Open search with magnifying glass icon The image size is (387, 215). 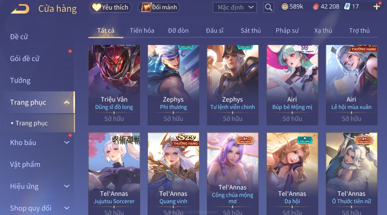[269, 7]
